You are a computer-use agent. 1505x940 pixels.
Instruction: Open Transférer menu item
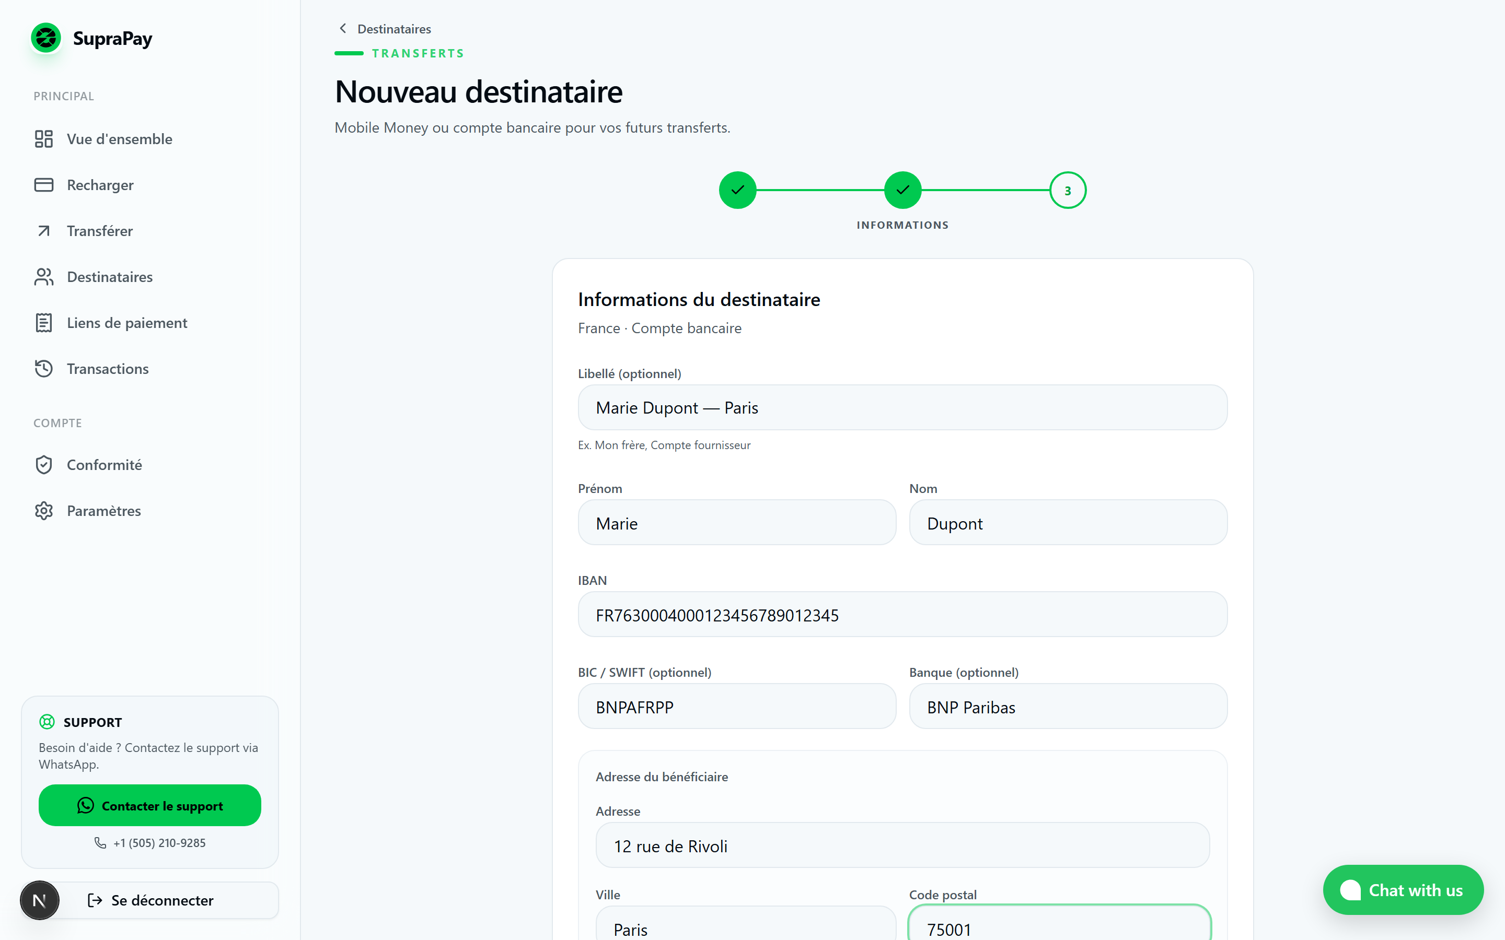pyautogui.click(x=150, y=231)
